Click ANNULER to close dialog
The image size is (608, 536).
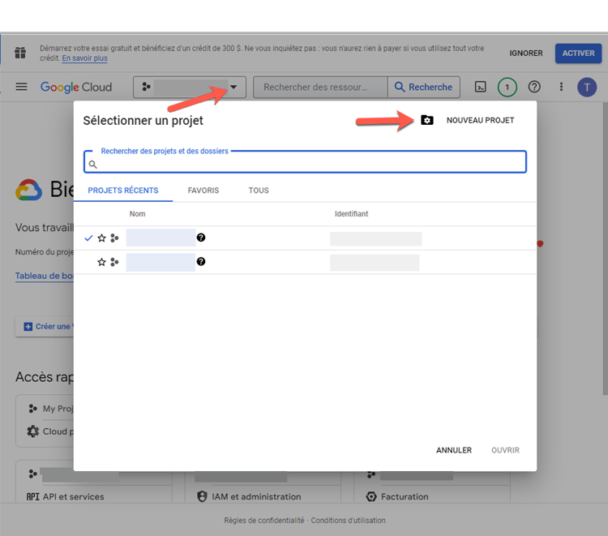(x=454, y=450)
